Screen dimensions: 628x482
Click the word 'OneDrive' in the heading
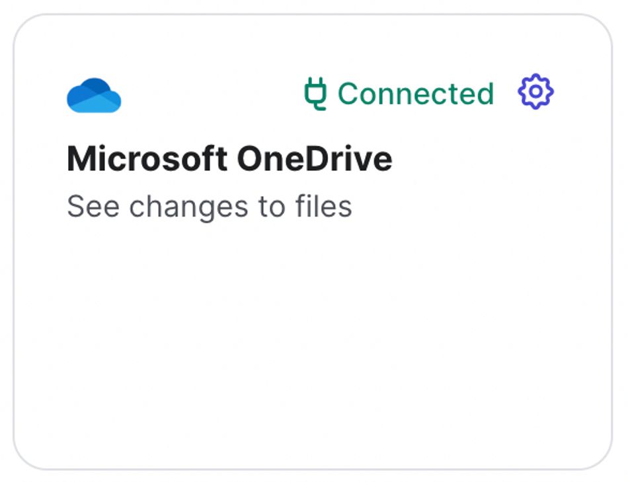coord(315,159)
